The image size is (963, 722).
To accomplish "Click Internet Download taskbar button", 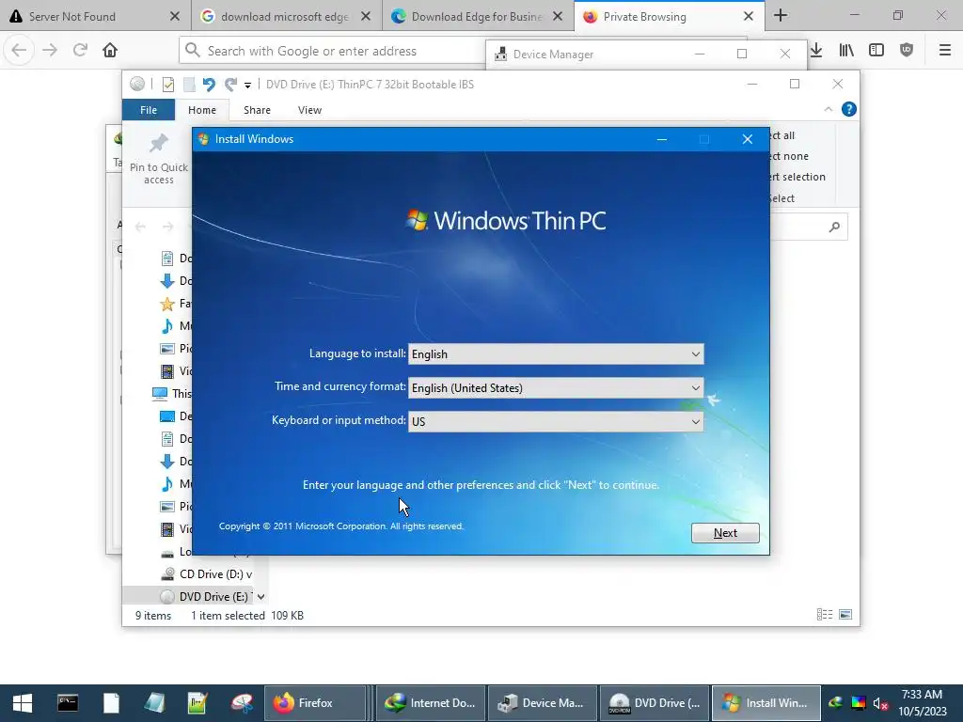I will tap(431, 703).
